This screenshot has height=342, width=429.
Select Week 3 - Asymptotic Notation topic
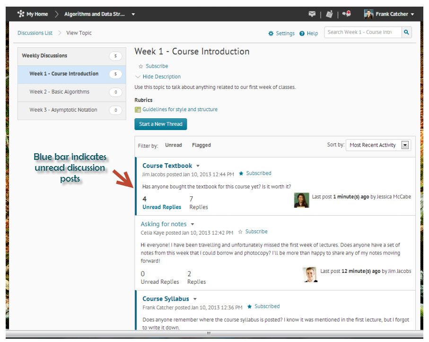63,110
